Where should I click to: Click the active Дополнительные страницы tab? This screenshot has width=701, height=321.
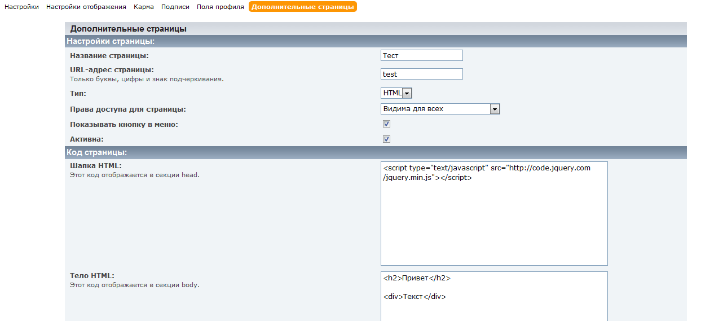(303, 7)
